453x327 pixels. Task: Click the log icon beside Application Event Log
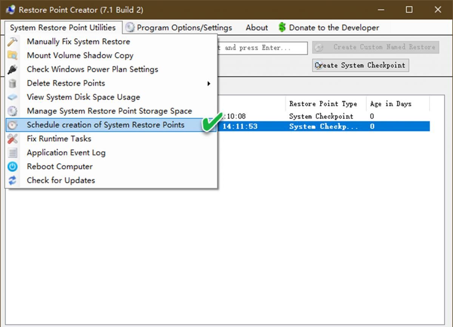click(12, 153)
